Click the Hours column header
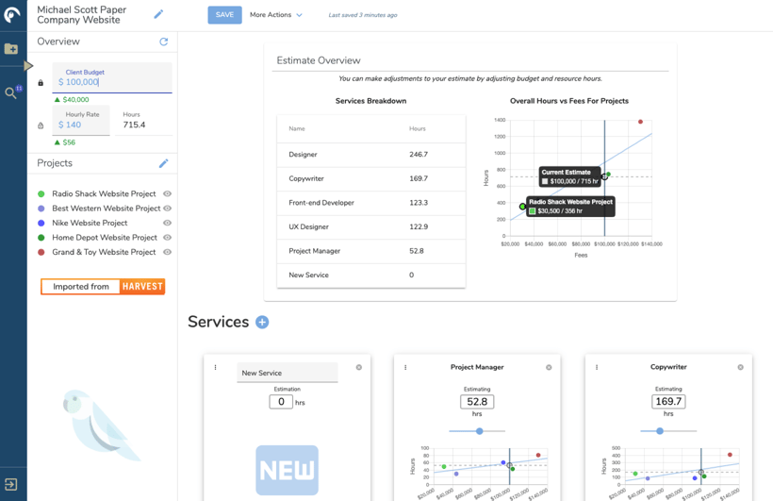The width and height of the screenshot is (773, 501). (x=417, y=129)
